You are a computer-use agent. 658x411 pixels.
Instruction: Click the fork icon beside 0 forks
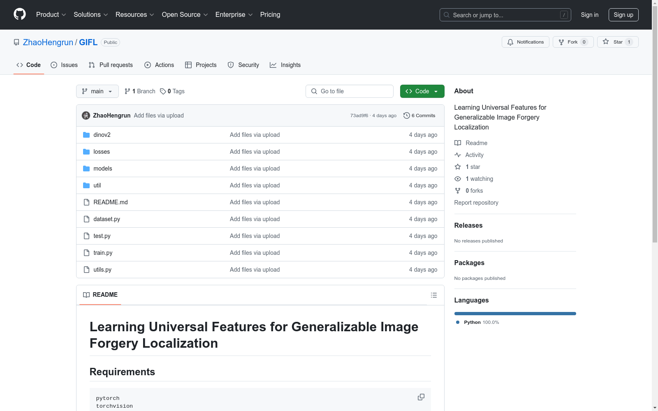458,191
